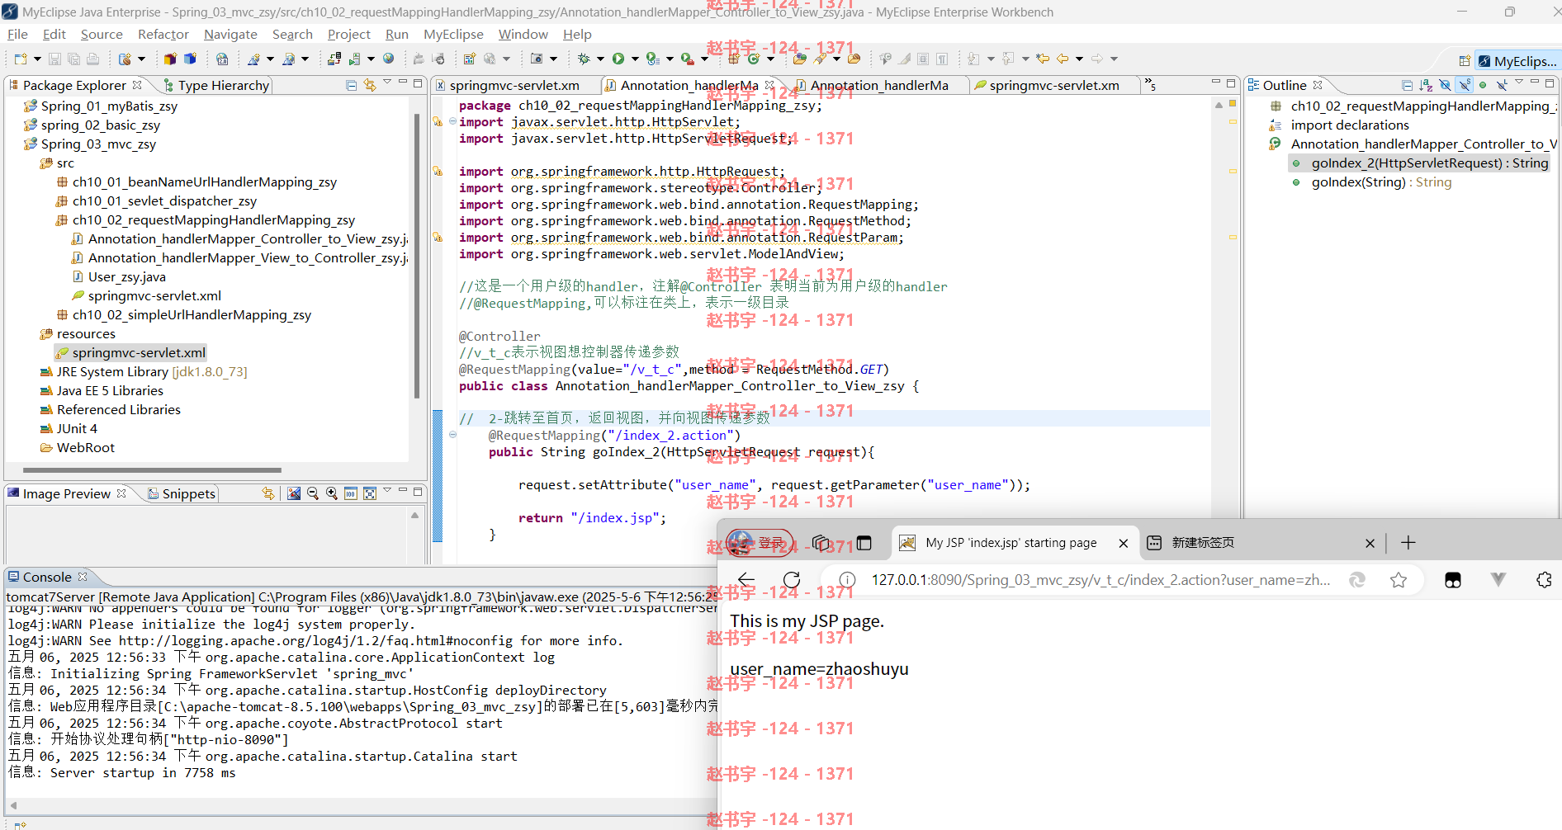The width and height of the screenshot is (1562, 830).
Task: Click the Open Perspective icon
Action: (1465, 61)
